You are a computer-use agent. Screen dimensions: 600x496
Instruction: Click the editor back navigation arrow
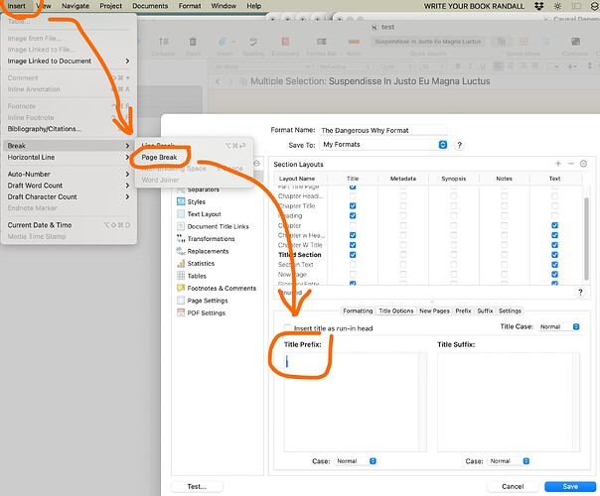point(218,81)
